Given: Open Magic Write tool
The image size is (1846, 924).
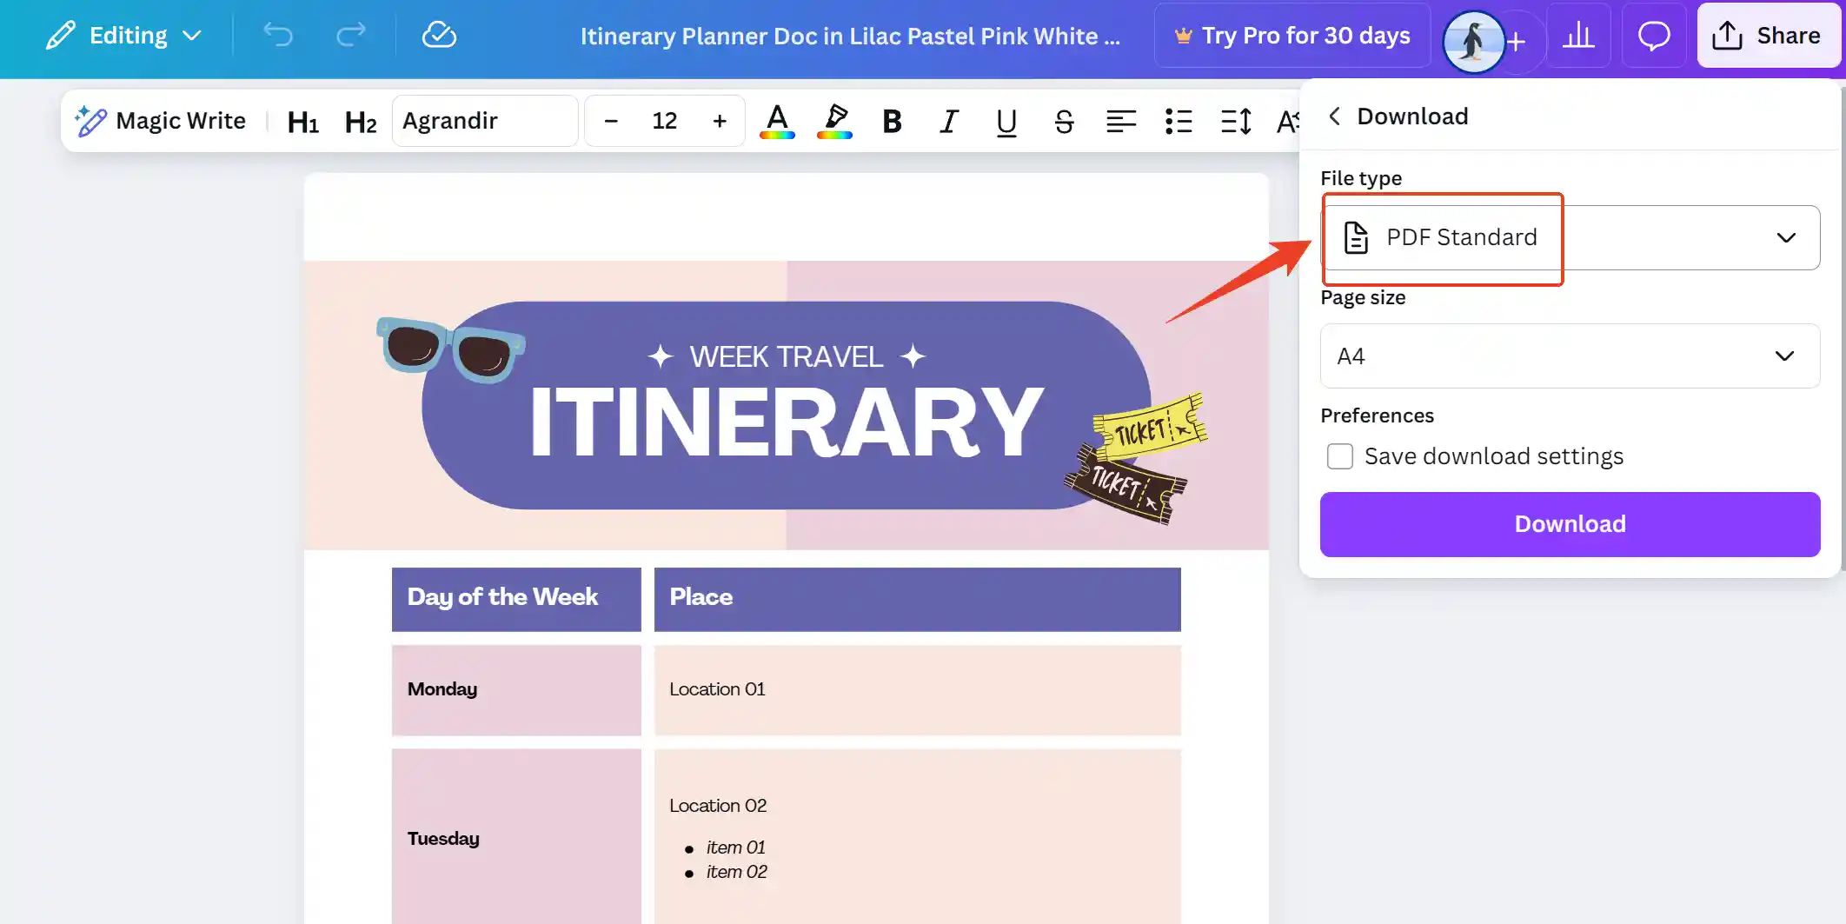Looking at the screenshot, I should [161, 121].
